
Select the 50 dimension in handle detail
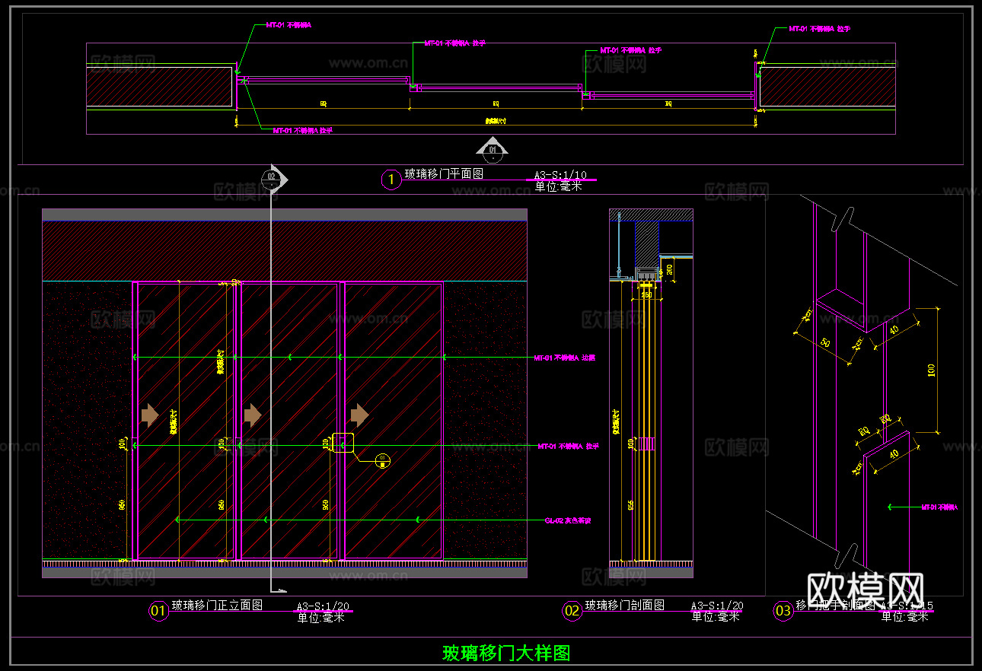[825, 342]
